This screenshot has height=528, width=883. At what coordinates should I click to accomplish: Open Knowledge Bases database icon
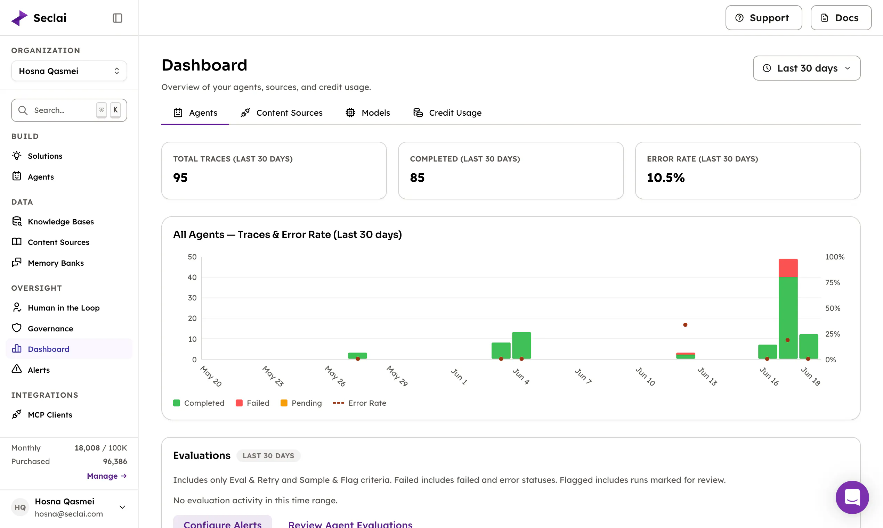tap(17, 221)
